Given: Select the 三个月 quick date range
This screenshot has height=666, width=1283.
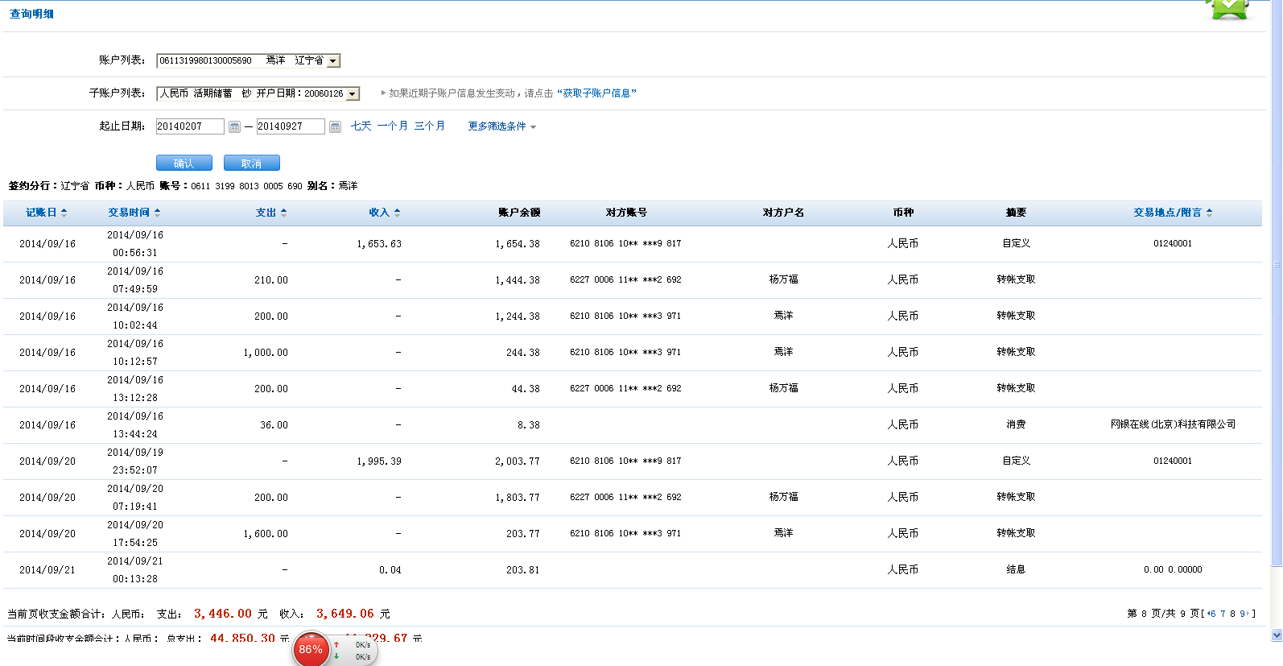Looking at the screenshot, I should 429,126.
